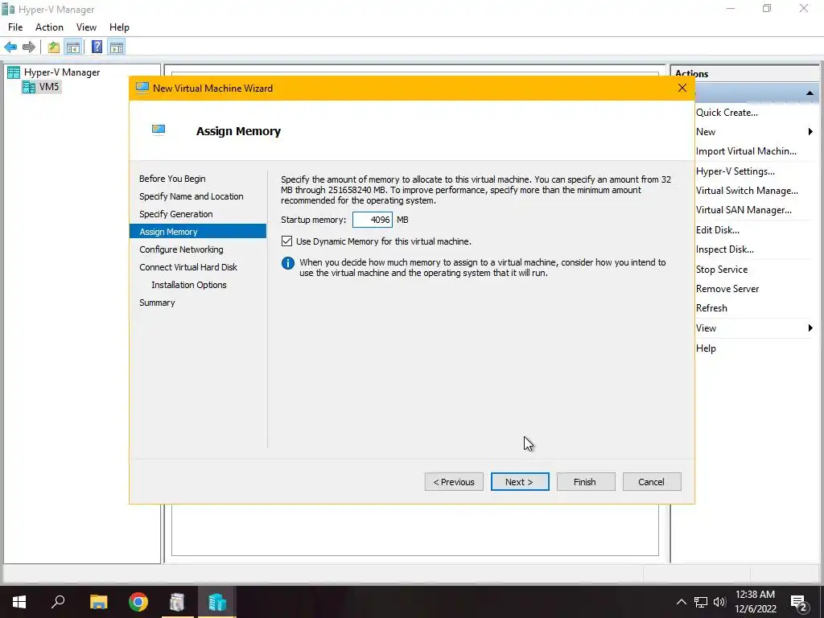Expand the New submenu arrow in Actions
The width and height of the screenshot is (824, 618).
click(x=810, y=132)
